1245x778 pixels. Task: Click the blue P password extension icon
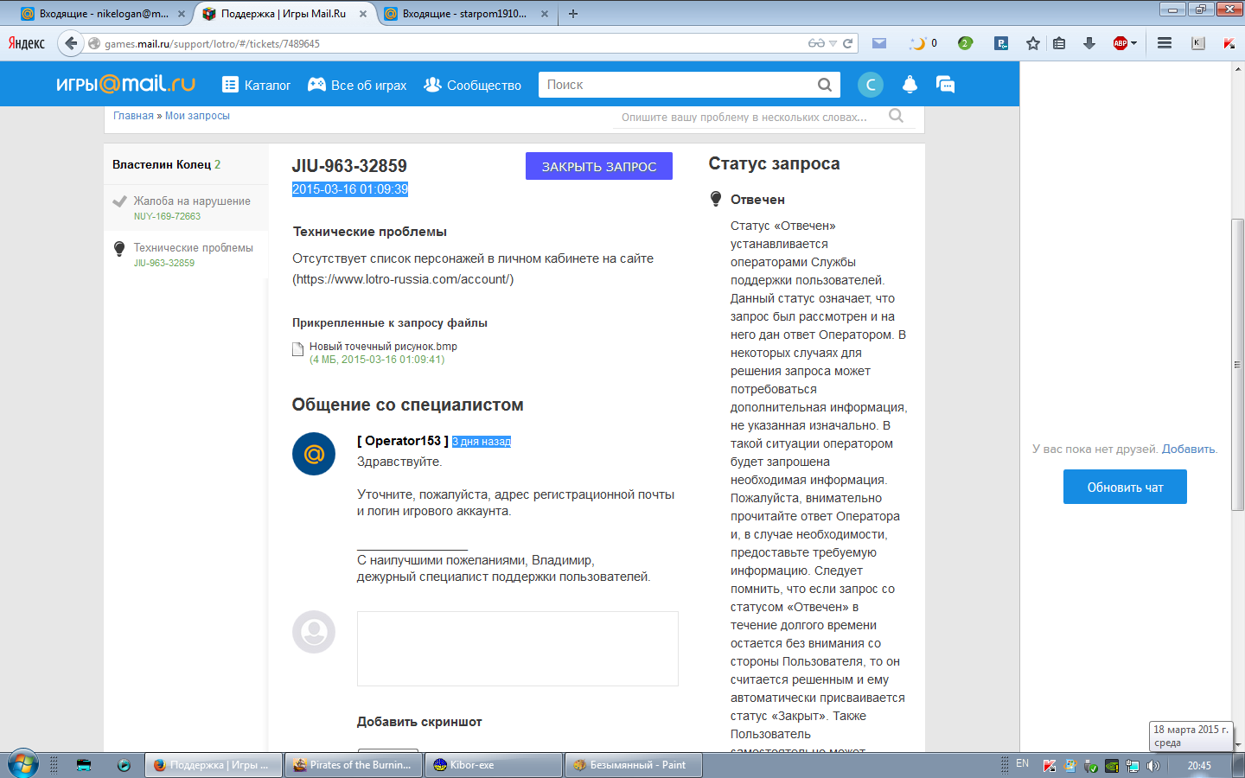[x=1001, y=43]
